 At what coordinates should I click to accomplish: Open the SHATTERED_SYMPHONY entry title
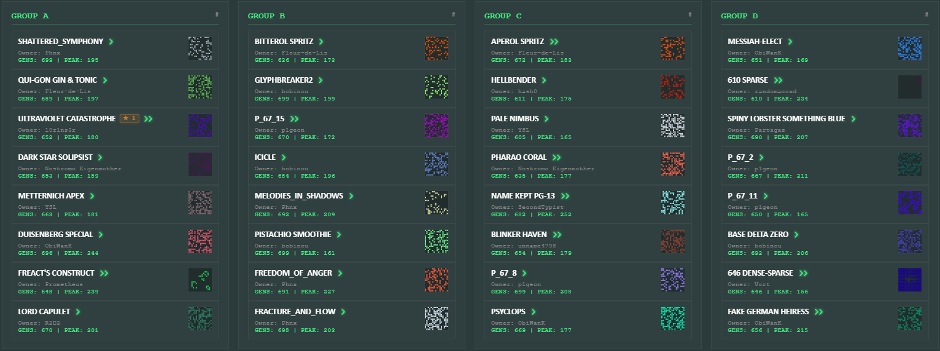click(61, 42)
